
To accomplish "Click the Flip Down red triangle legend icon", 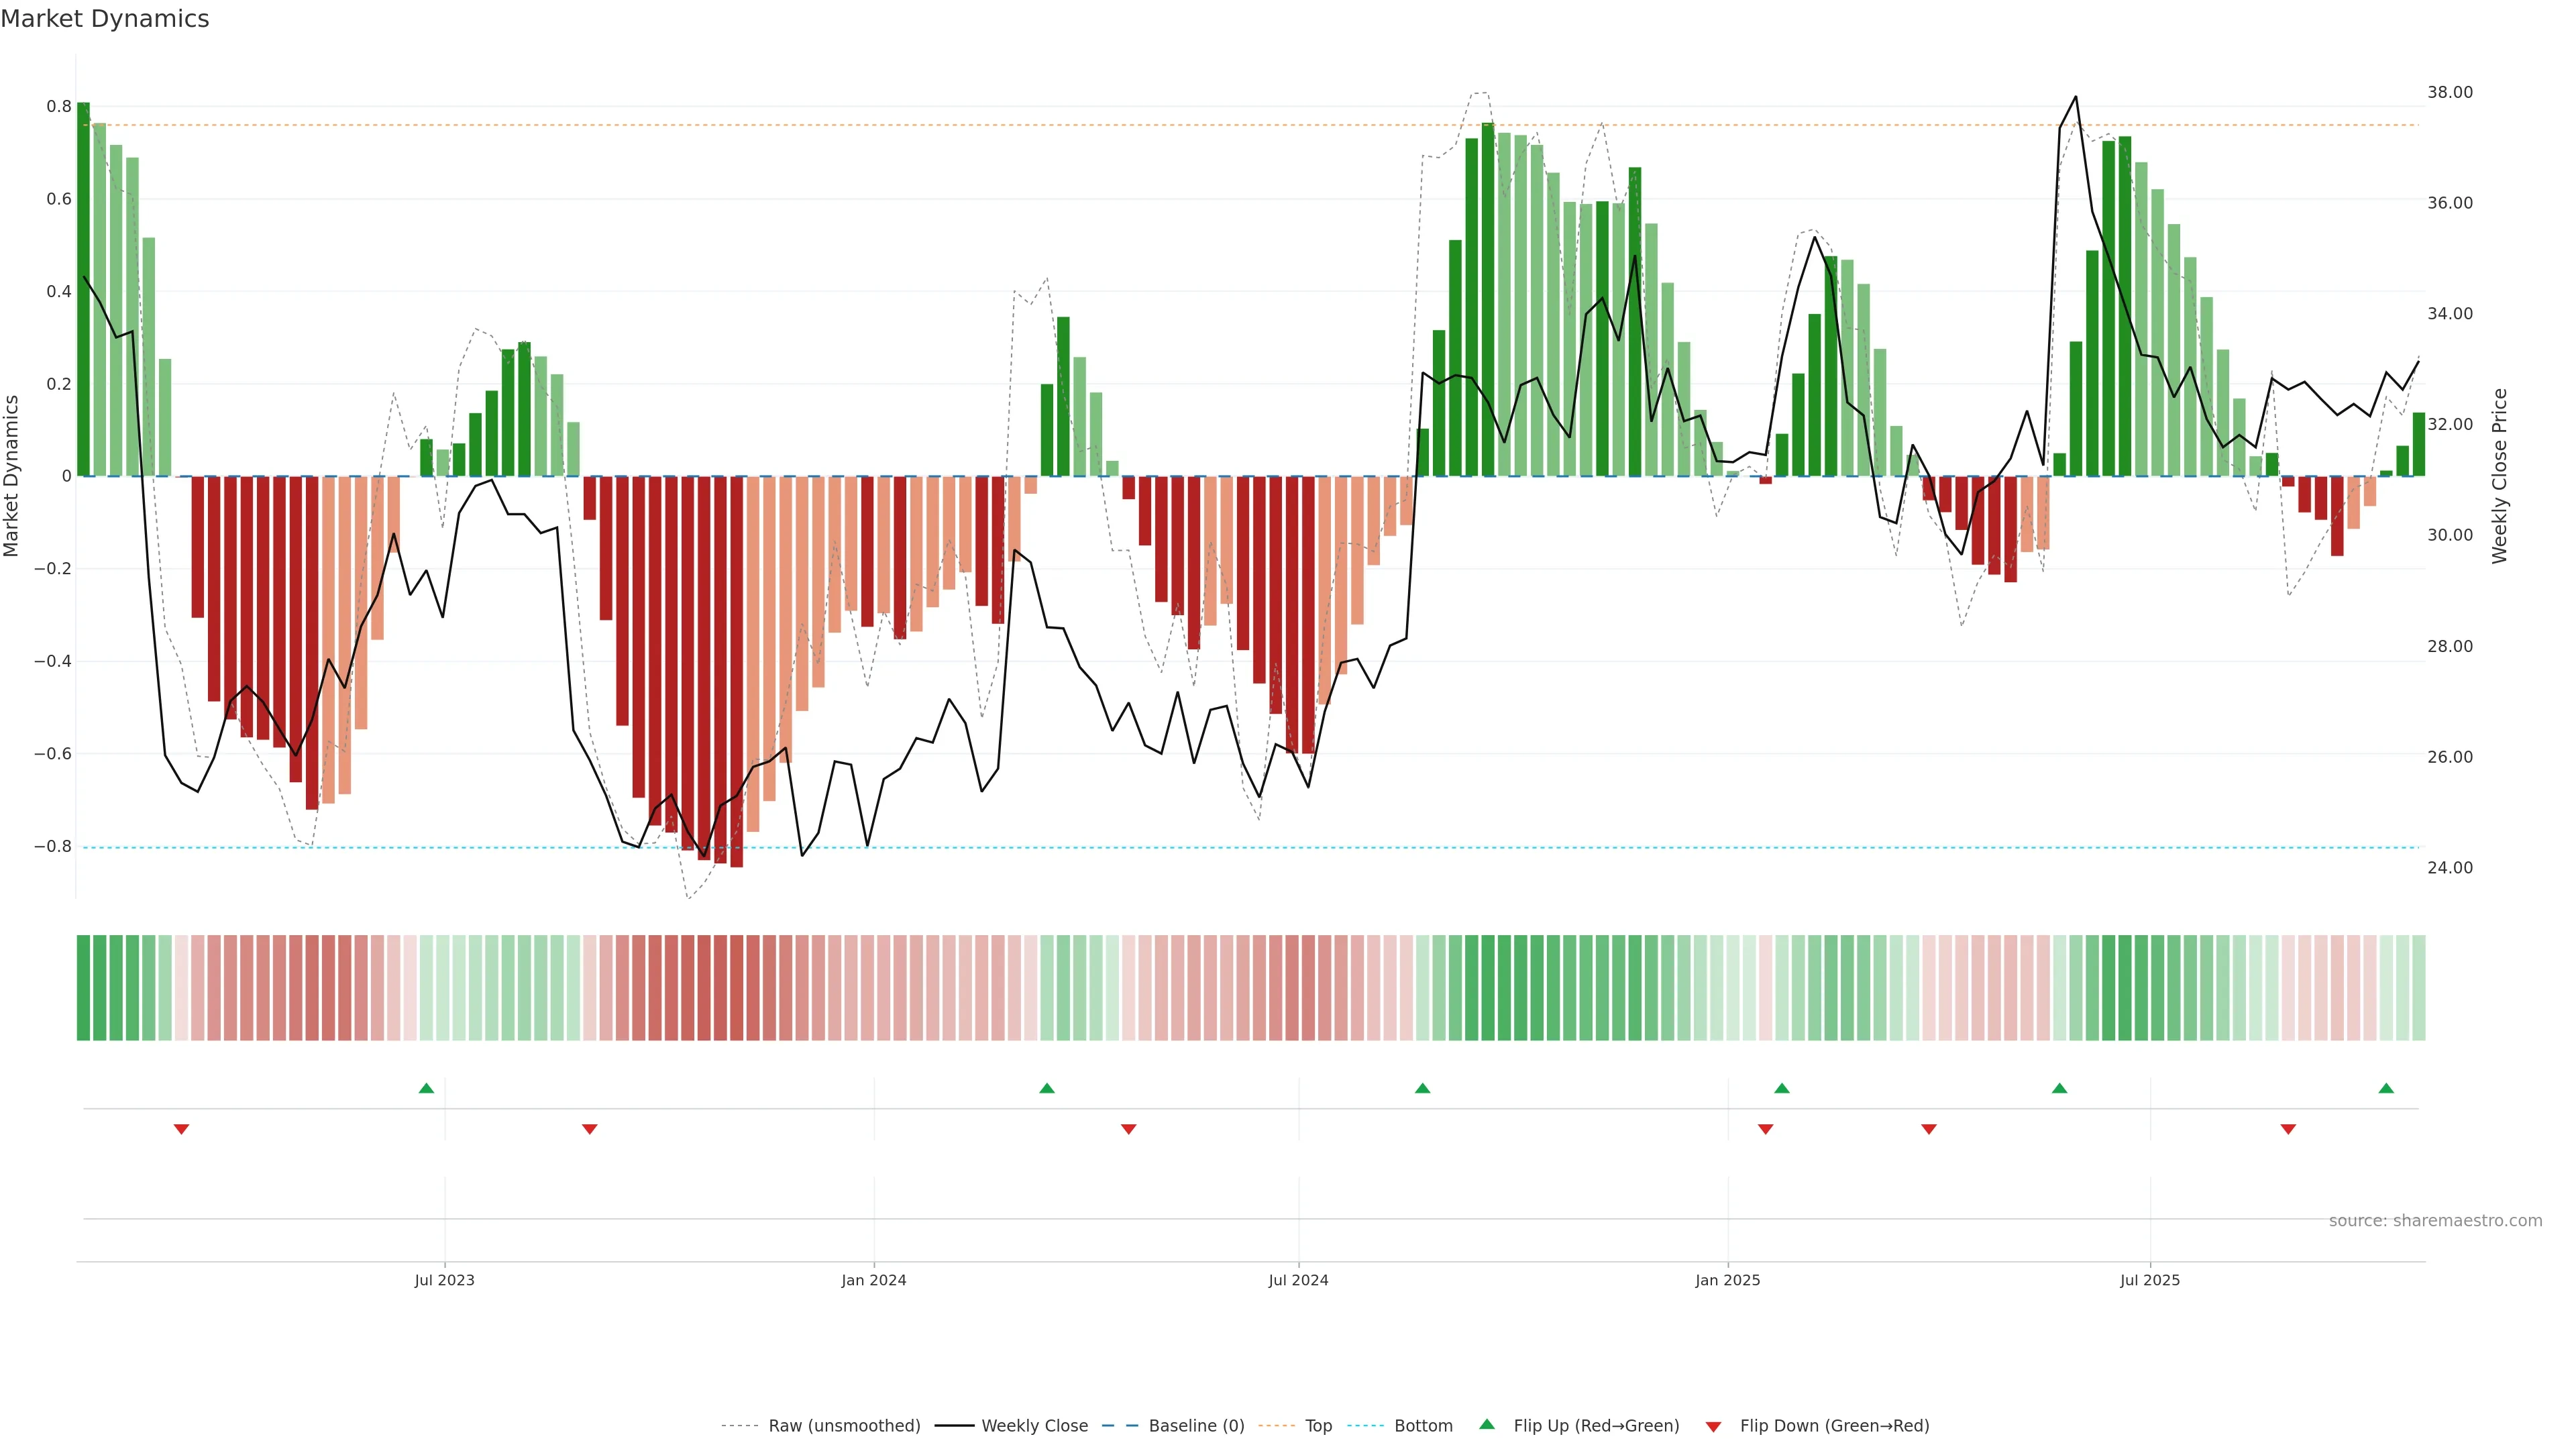I will click(x=1713, y=1426).
